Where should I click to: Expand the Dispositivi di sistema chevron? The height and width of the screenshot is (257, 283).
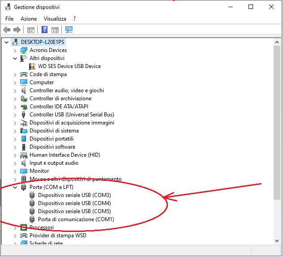point(15,131)
